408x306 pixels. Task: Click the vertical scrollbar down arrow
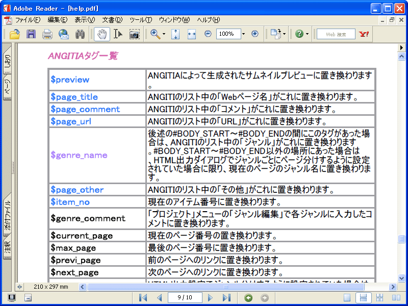(x=401, y=278)
